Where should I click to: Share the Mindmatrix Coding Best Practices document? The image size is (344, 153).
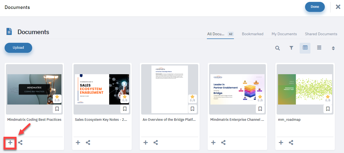[x=20, y=142]
